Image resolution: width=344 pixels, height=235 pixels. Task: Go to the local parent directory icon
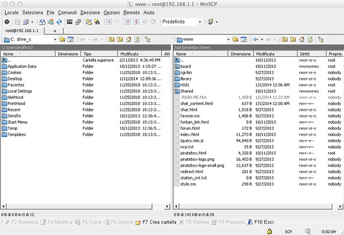110,39
